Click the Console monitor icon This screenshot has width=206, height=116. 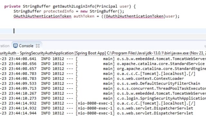15,46
